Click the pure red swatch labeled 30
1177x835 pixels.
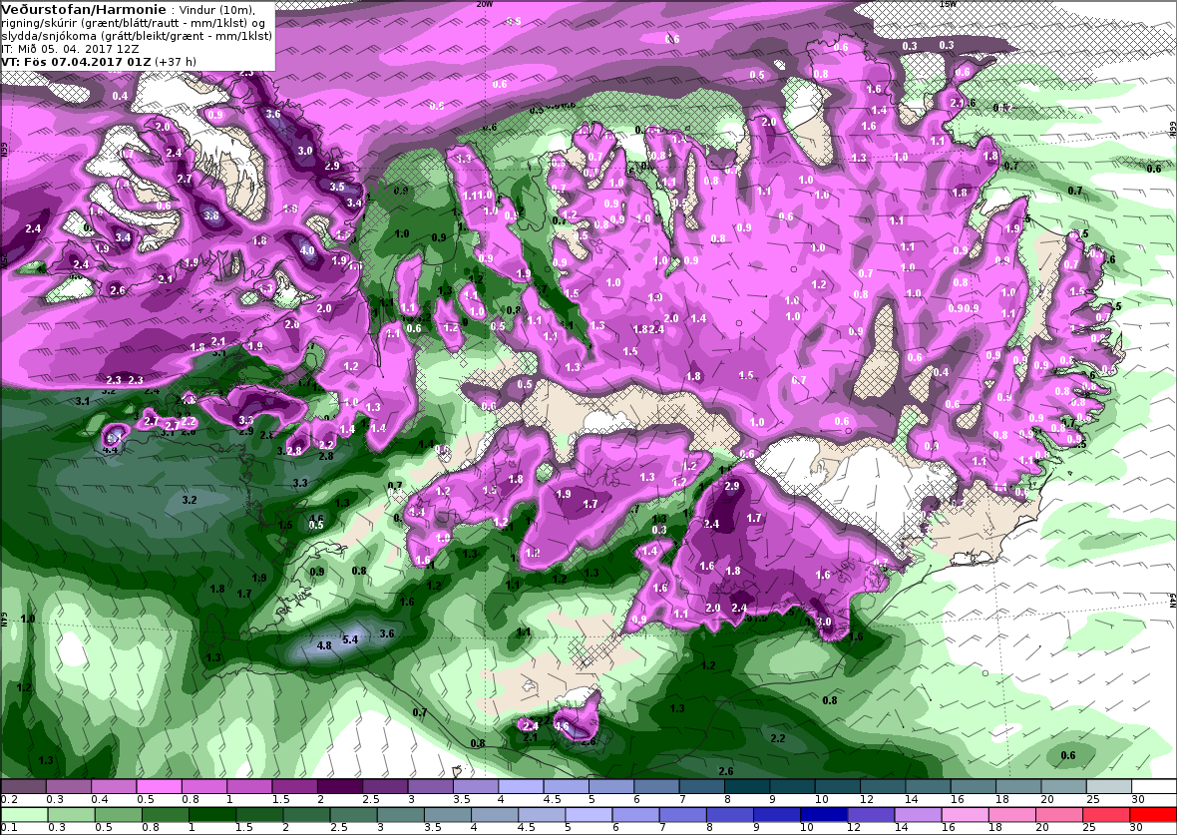(x=1152, y=815)
